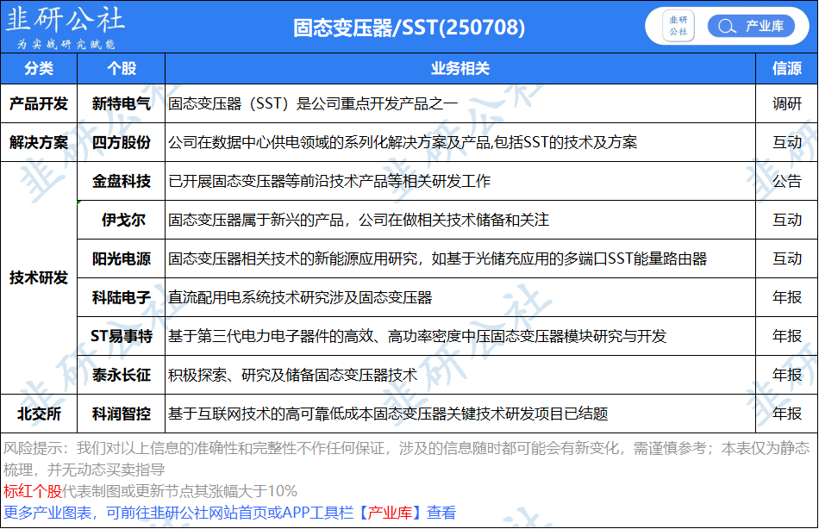Select the 北交所 category cell

(x=39, y=414)
